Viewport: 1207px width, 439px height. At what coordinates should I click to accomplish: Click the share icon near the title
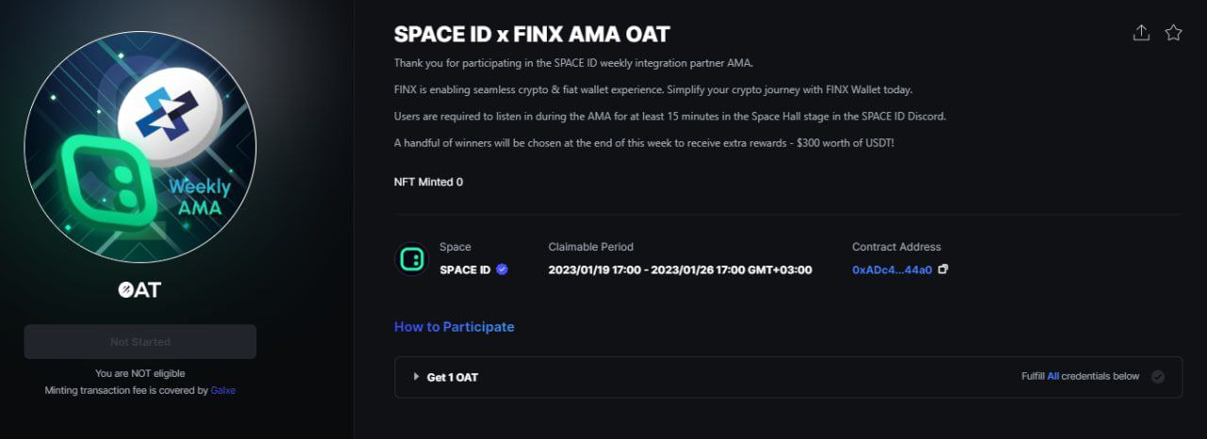click(1141, 33)
